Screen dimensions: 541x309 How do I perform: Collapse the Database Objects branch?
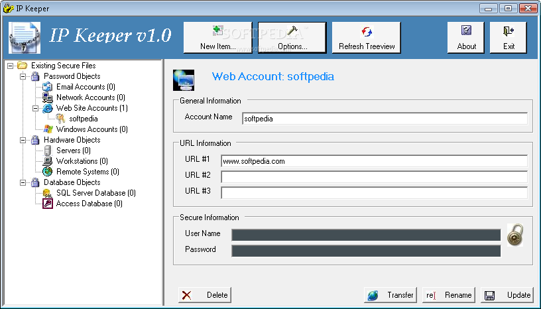23,182
